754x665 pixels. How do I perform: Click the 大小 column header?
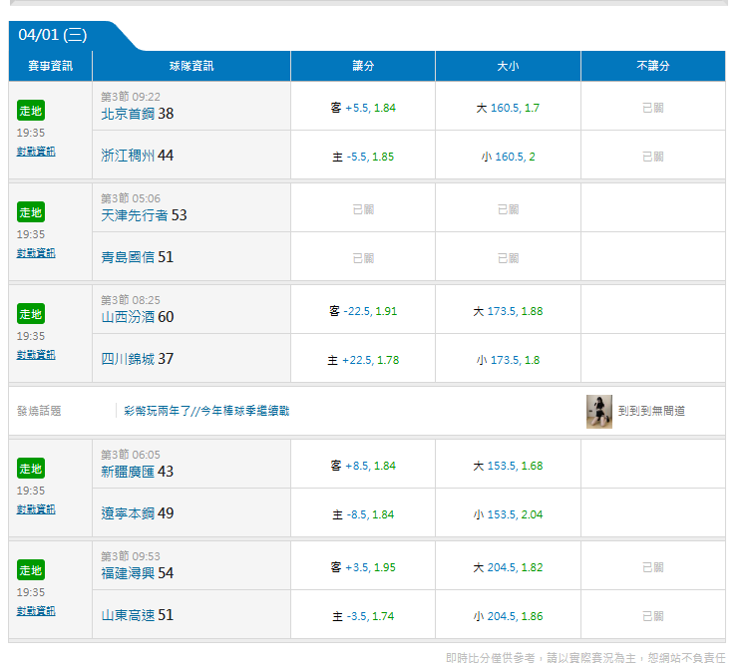(508, 66)
